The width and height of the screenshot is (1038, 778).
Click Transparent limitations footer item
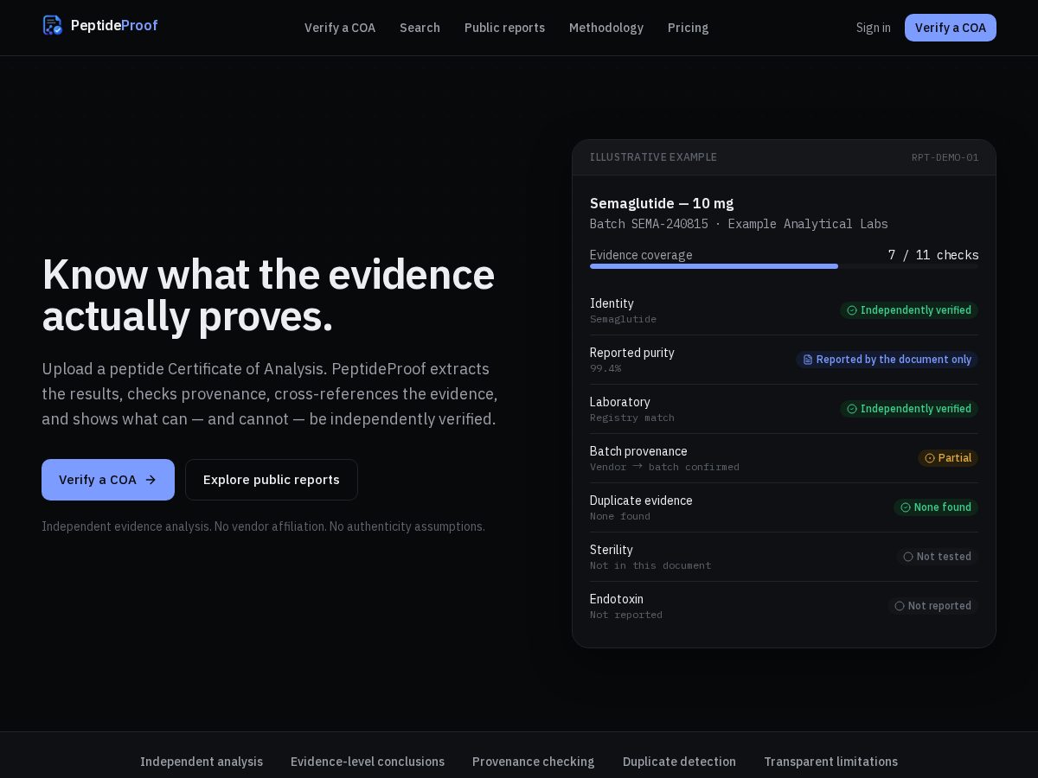coord(830,762)
